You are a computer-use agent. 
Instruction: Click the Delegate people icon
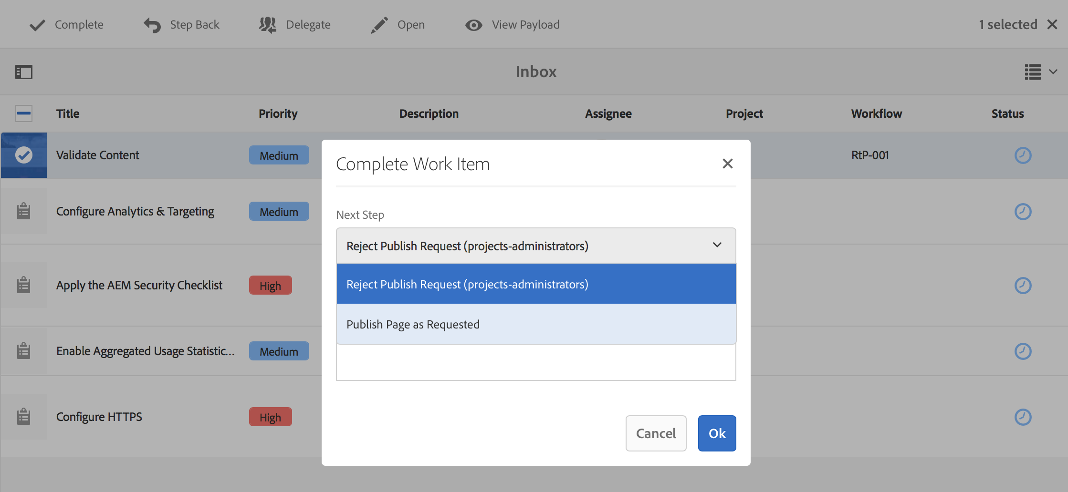point(268,25)
